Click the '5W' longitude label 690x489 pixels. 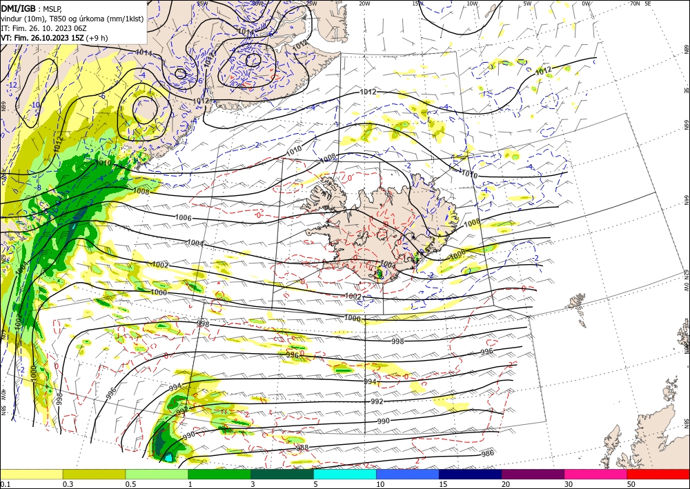coord(527,3)
